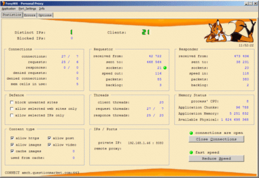Click the Responder sent to value 38 231
Image resolution: width=259 pixels, height=178 pixels.
242,62
